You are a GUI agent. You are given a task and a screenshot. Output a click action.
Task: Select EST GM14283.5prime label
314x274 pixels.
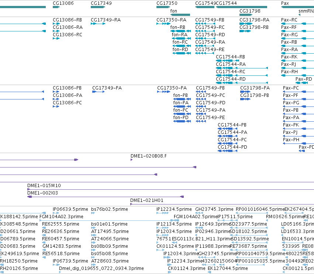pyautogui.click(x=62, y=246)
